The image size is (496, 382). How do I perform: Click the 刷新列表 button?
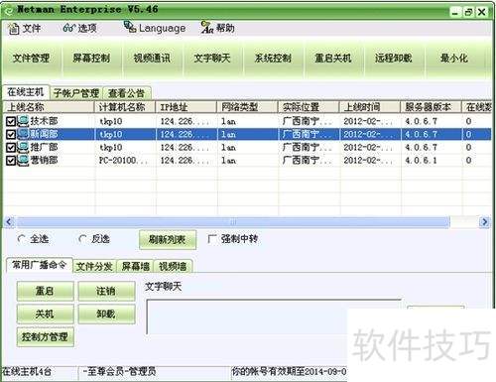[168, 239]
